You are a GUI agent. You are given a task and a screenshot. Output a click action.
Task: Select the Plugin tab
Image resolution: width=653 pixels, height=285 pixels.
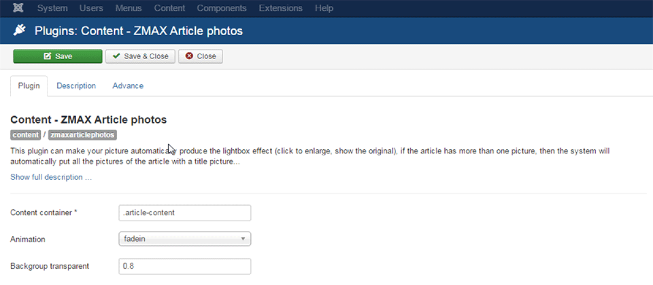pyautogui.click(x=29, y=86)
